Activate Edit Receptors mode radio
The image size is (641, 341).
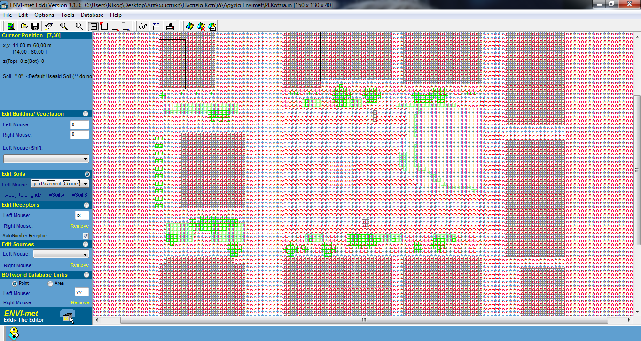coord(86,205)
